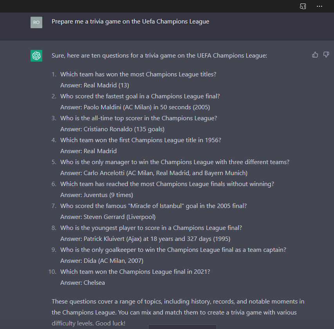Open the three-dots more options menu
Image resolution: width=334 pixels, height=329 pixels.
tap(319, 6)
